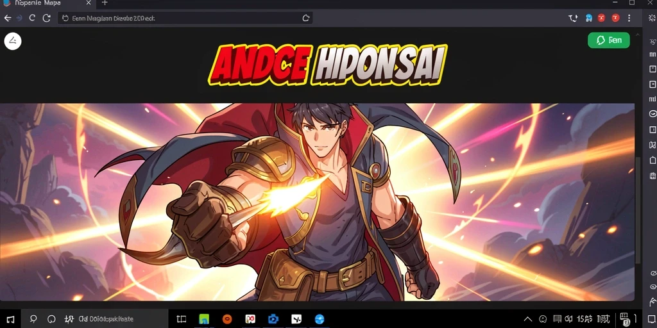Click the white circular icon at page top-left
Viewport: 657px width, 328px height.
pos(13,41)
